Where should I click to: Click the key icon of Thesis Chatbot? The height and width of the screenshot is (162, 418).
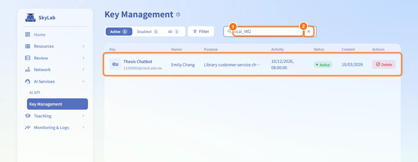pos(115,64)
